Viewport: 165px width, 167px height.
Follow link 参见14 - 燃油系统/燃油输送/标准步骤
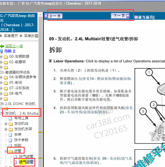(x=95, y=81)
